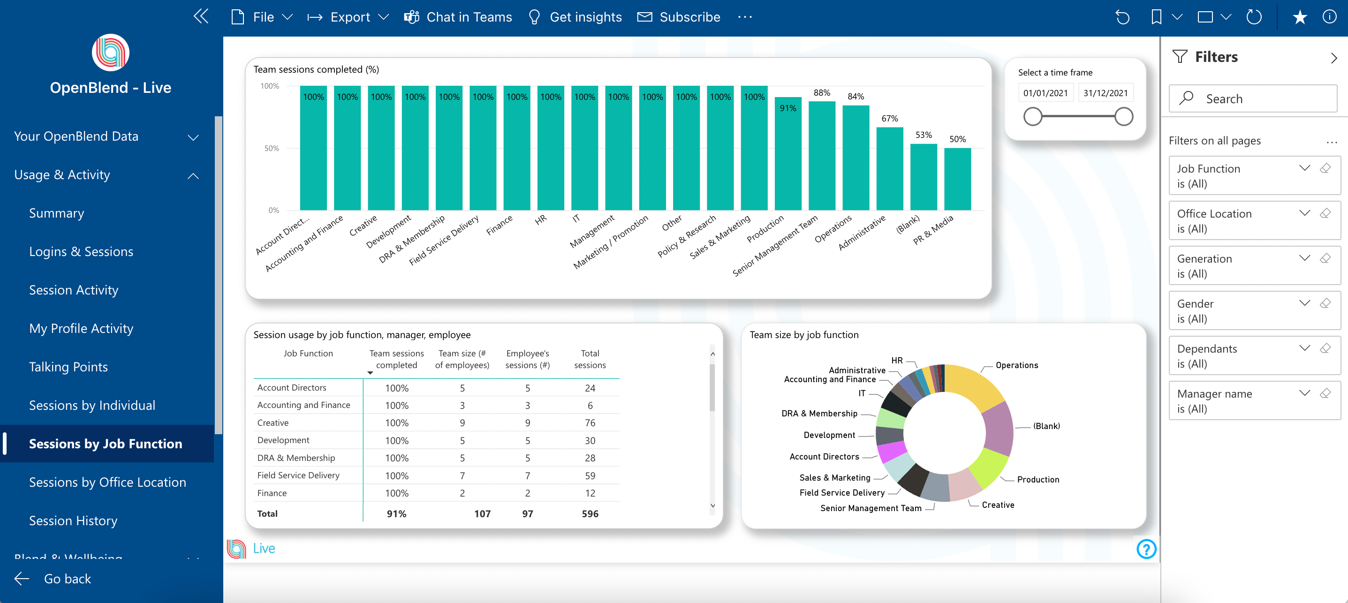Open the Export menu

coord(349,17)
